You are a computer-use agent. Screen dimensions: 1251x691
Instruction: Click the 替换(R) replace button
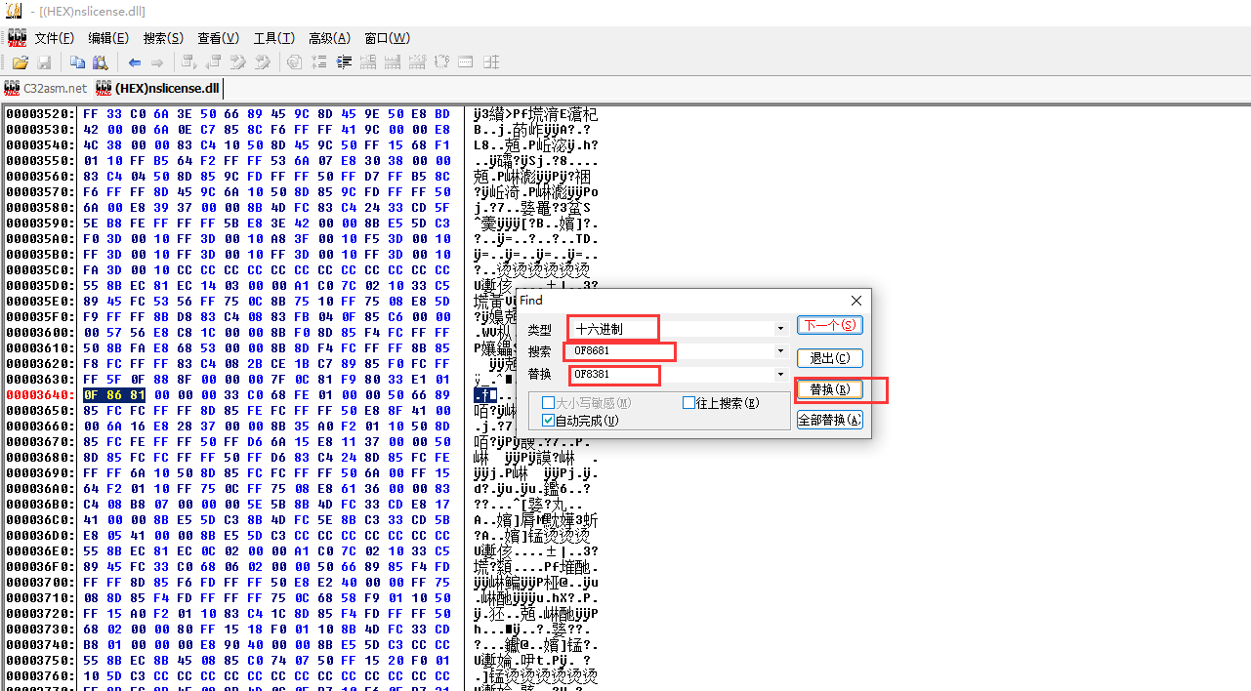[829, 389]
